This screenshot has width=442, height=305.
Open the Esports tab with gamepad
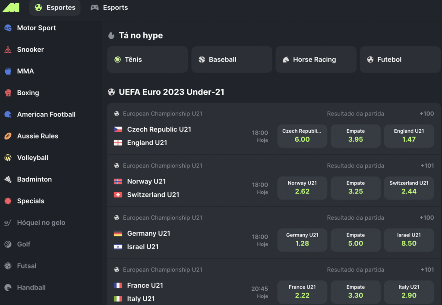click(x=109, y=8)
